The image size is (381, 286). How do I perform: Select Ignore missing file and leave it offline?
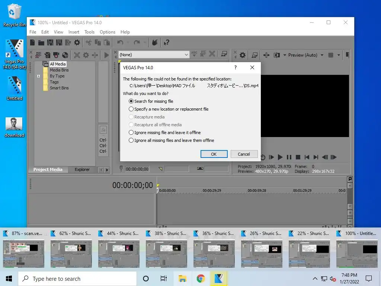coord(164,133)
